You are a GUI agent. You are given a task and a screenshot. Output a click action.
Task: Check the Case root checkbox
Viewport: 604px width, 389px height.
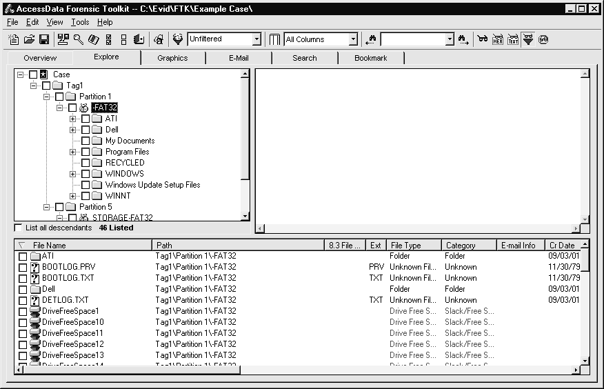click(33, 74)
